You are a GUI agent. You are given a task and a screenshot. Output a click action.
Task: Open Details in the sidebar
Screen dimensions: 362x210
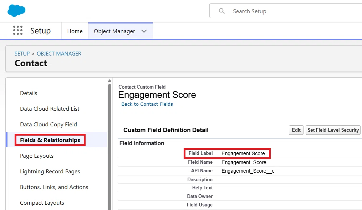pos(29,93)
